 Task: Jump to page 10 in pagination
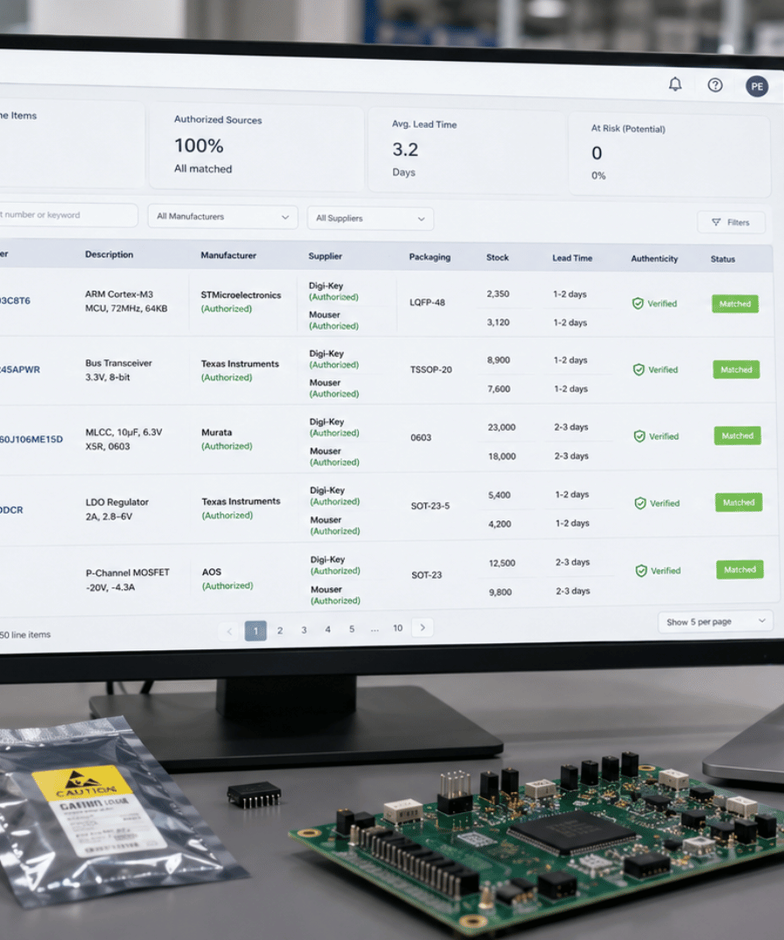tap(398, 628)
